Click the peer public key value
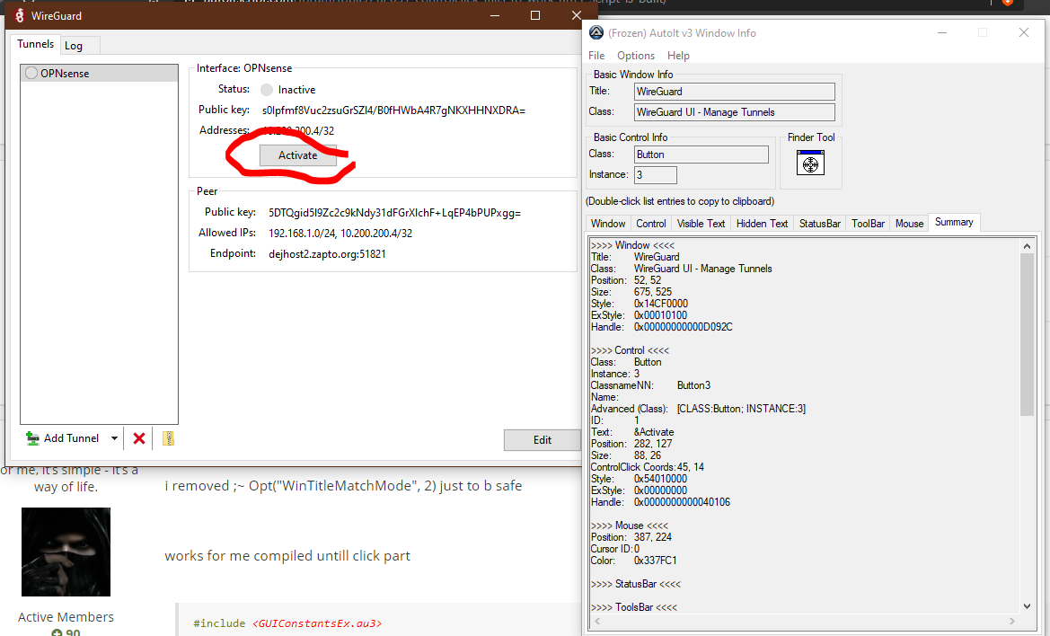 pyautogui.click(x=394, y=213)
